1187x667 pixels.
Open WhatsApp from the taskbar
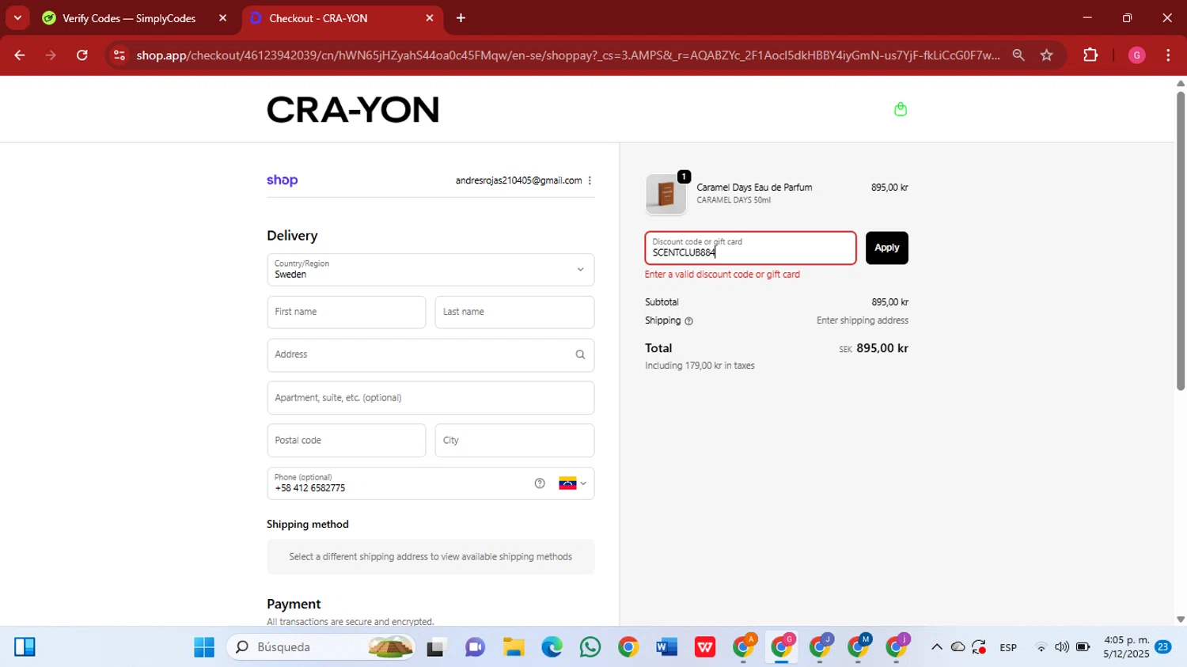point(590,647)
